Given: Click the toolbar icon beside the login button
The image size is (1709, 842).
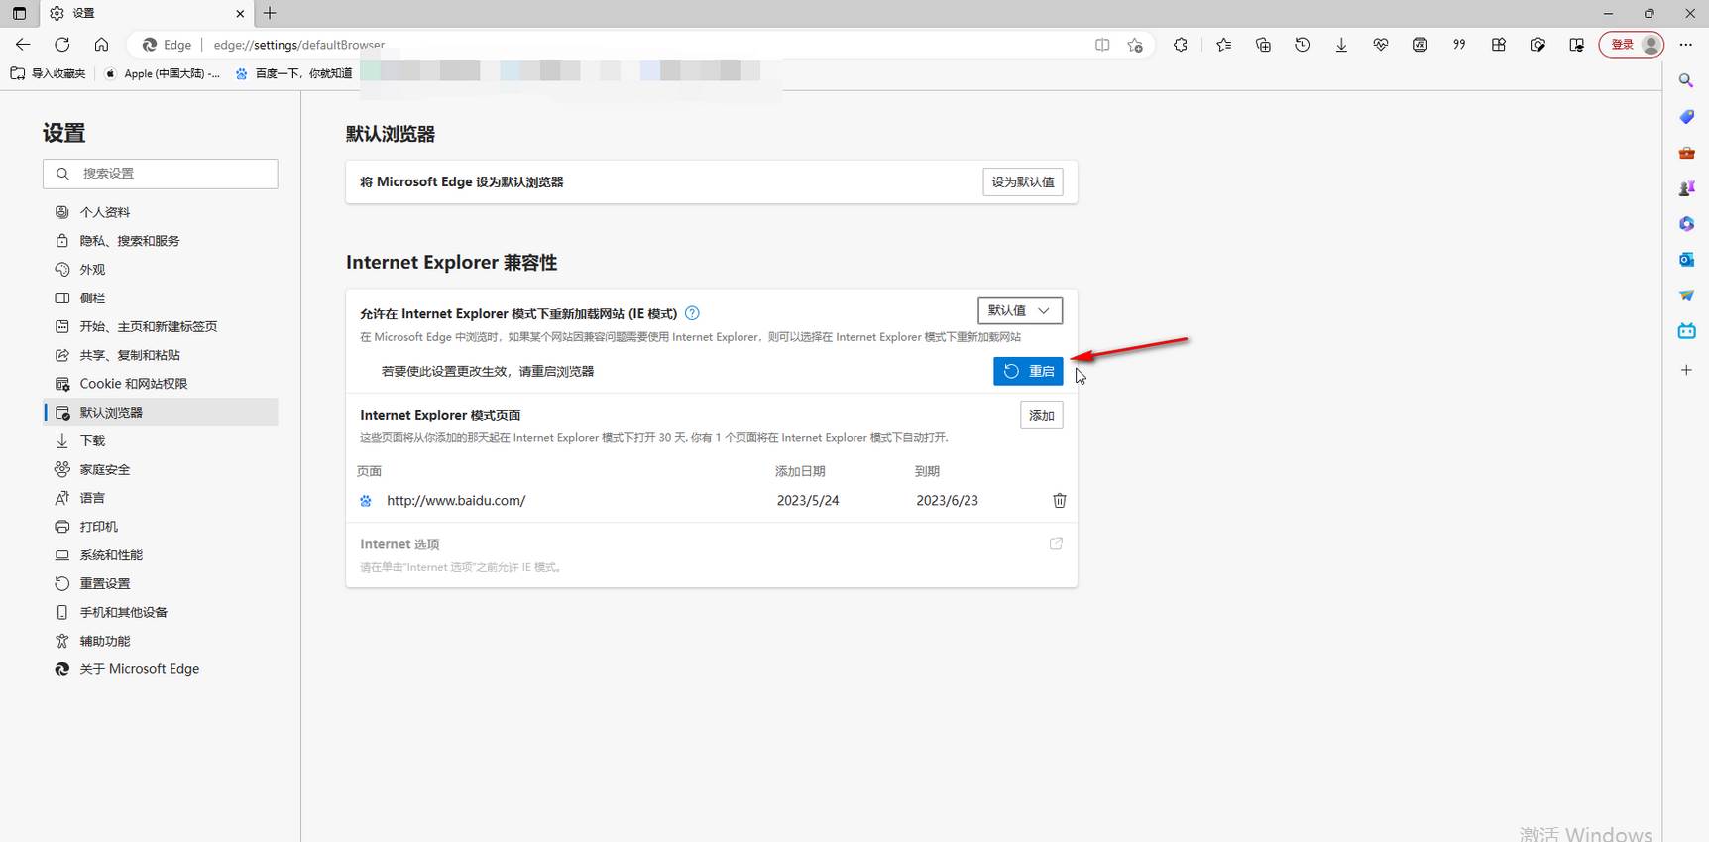Looking at the screenshot, I should pyautogui.click(x=1577, y=45).
